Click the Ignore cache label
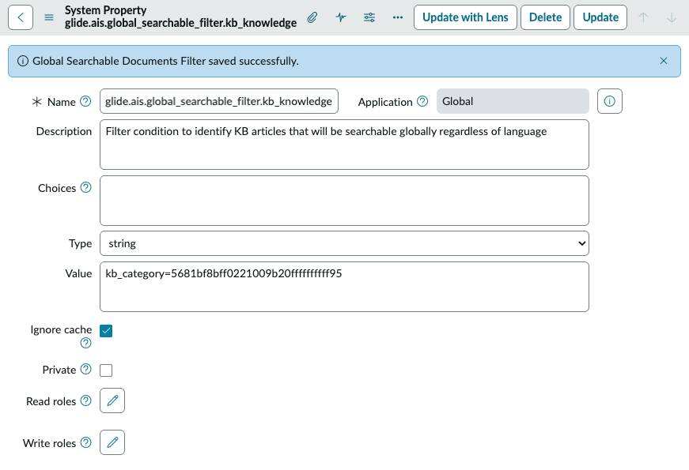Viewport: 689px width, 470px height. [61, 329]
